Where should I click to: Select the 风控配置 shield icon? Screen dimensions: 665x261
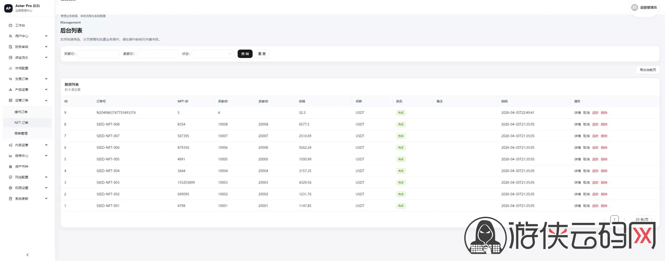click(10, 177)
